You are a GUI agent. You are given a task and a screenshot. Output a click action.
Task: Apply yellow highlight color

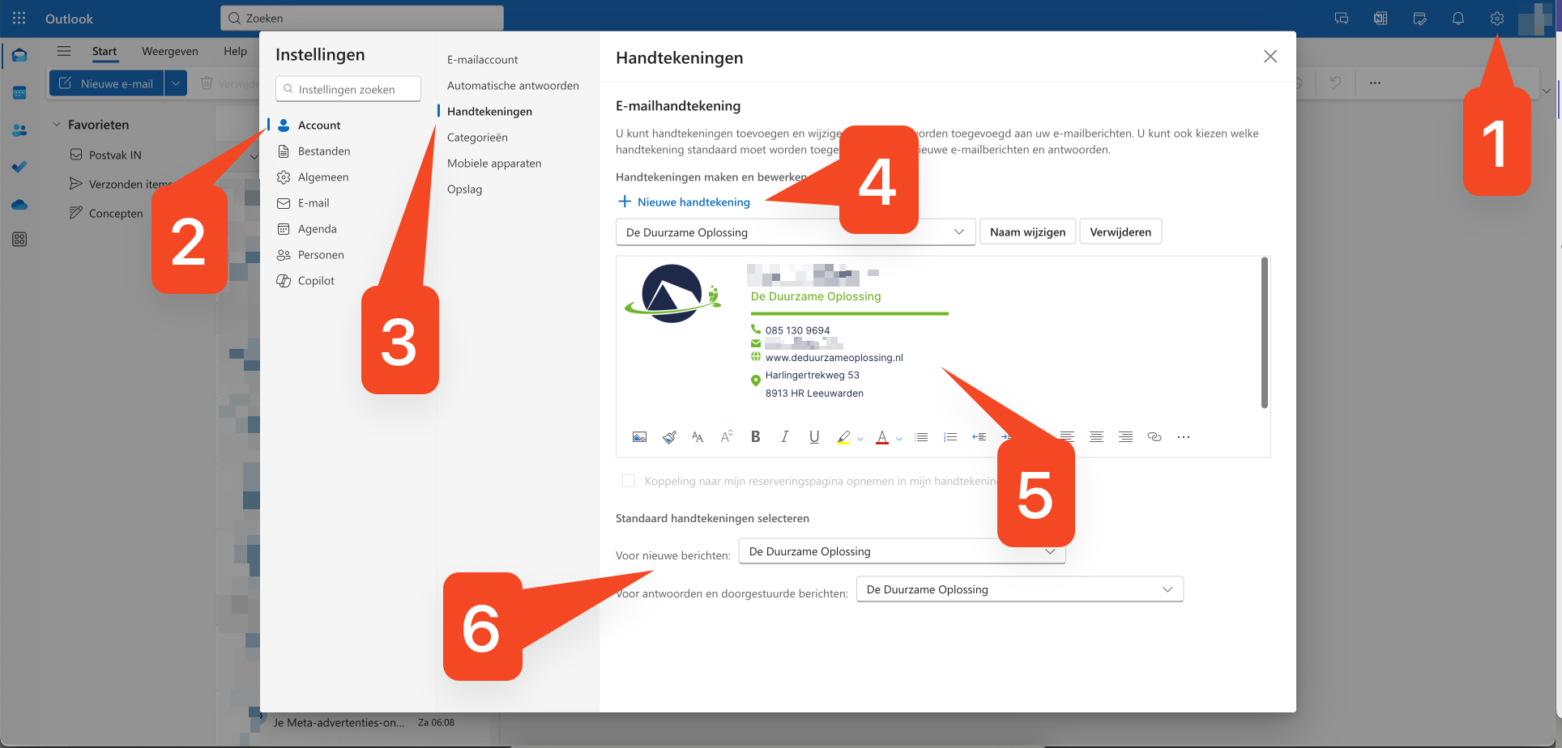tap(843, 437)
